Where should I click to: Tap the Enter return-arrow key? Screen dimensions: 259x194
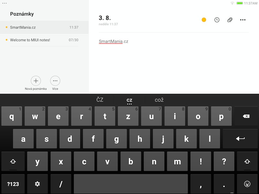point(240,139)
